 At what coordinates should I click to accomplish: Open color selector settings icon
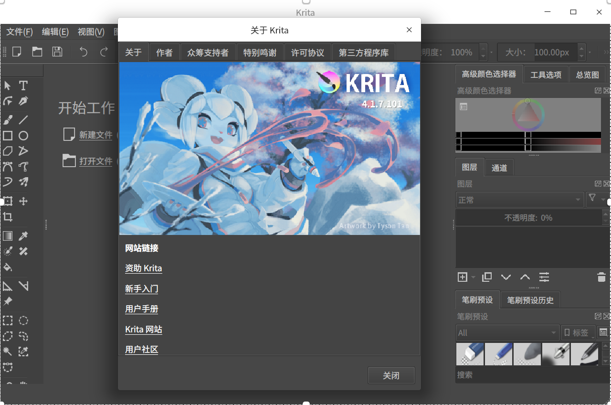point(464,107)
